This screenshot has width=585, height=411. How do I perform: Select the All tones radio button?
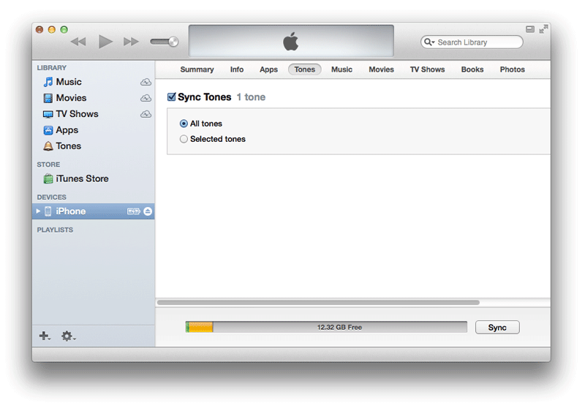(184, 124)
